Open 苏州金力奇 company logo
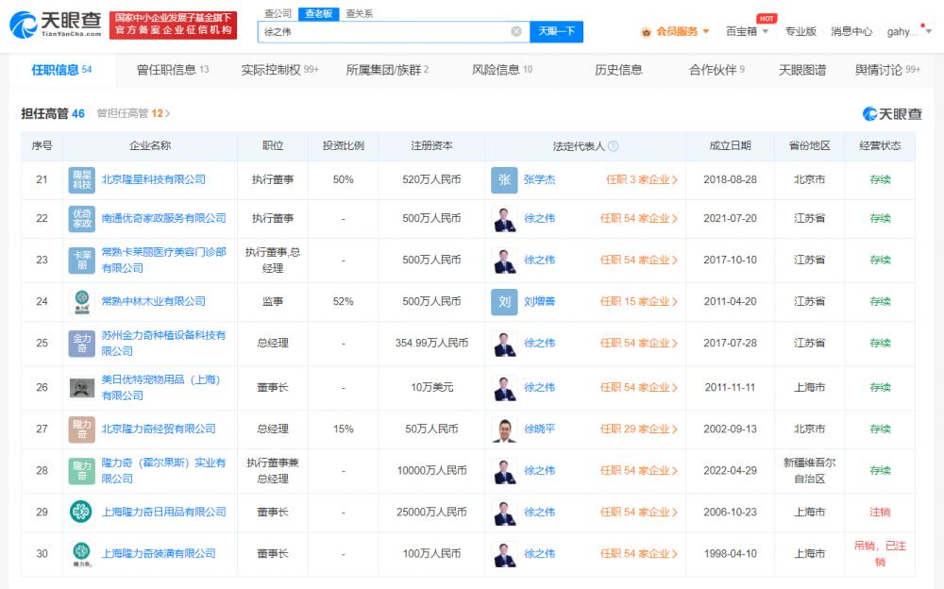Viewport: 944px width, 589px height. (82, 344)
